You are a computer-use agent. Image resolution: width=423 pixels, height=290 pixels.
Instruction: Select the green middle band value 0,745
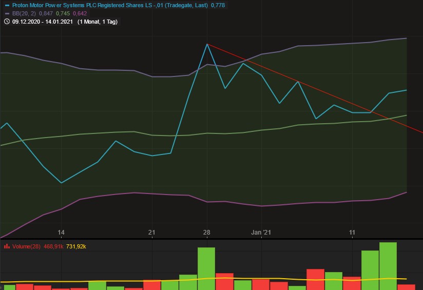(63, 13)
